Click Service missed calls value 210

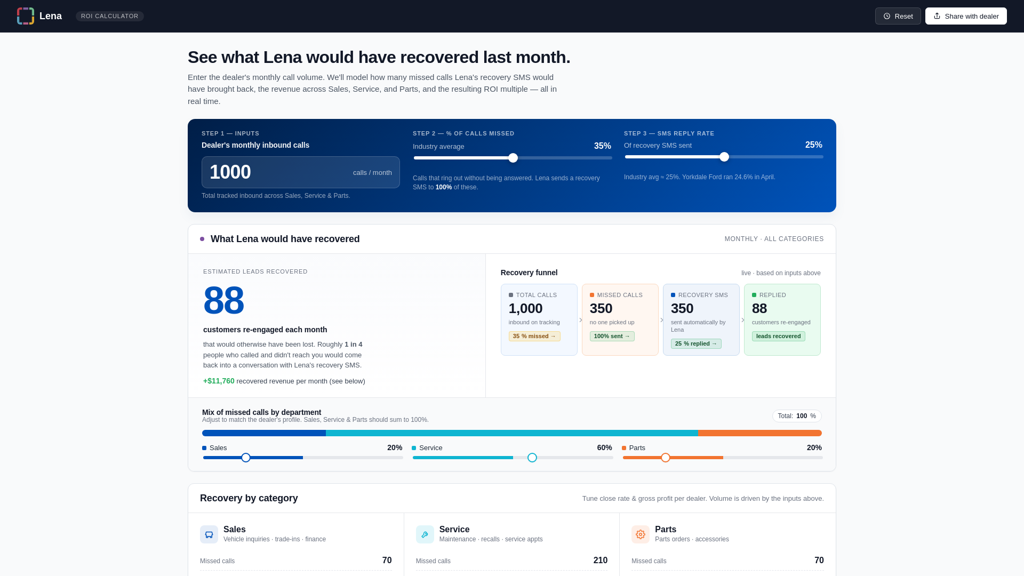coord(601,561)
